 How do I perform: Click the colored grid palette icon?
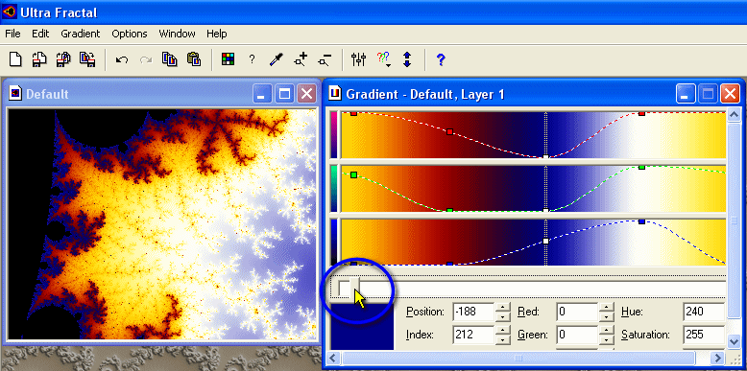[x=229, y=59]
